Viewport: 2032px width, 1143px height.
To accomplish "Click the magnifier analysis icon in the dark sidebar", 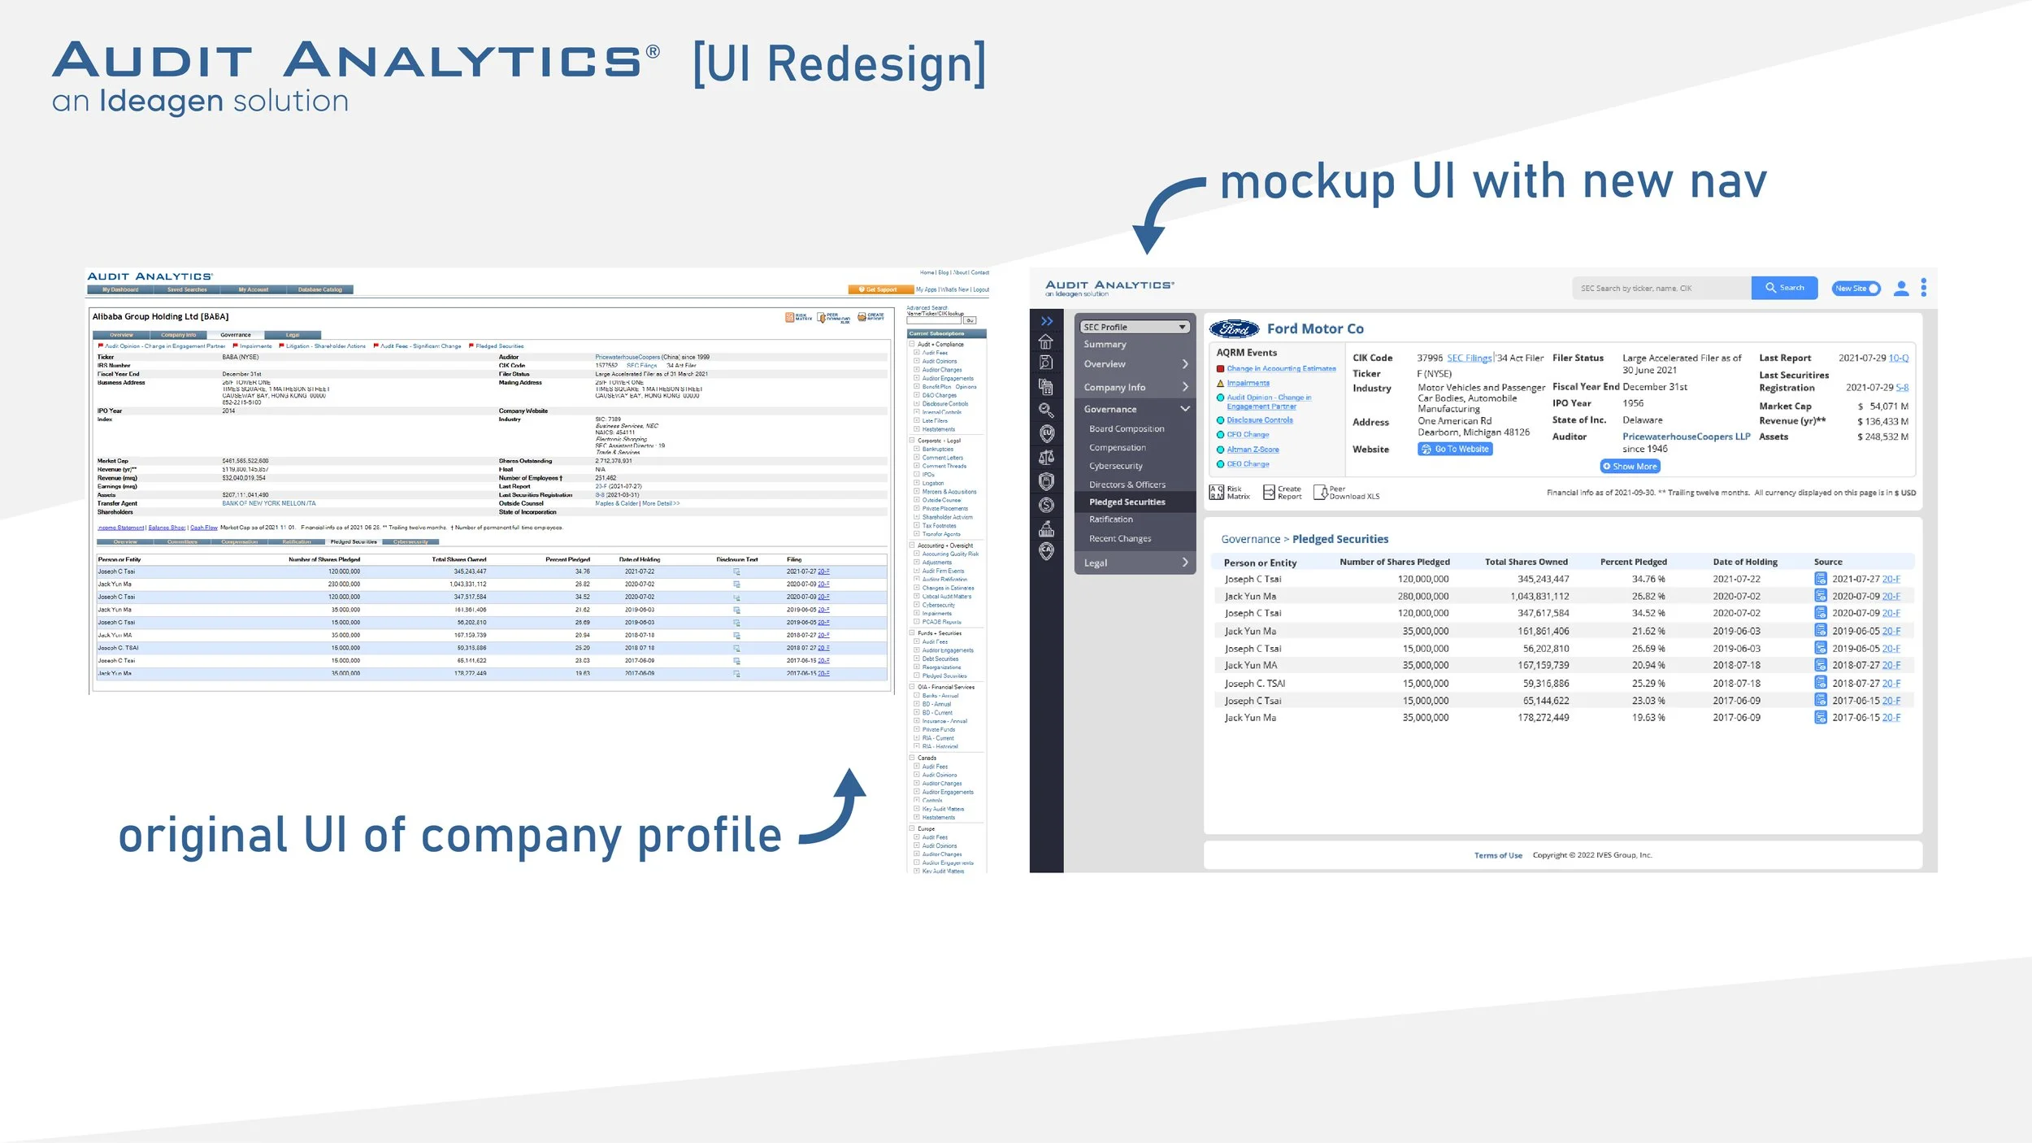I will tap(1046, 411).
